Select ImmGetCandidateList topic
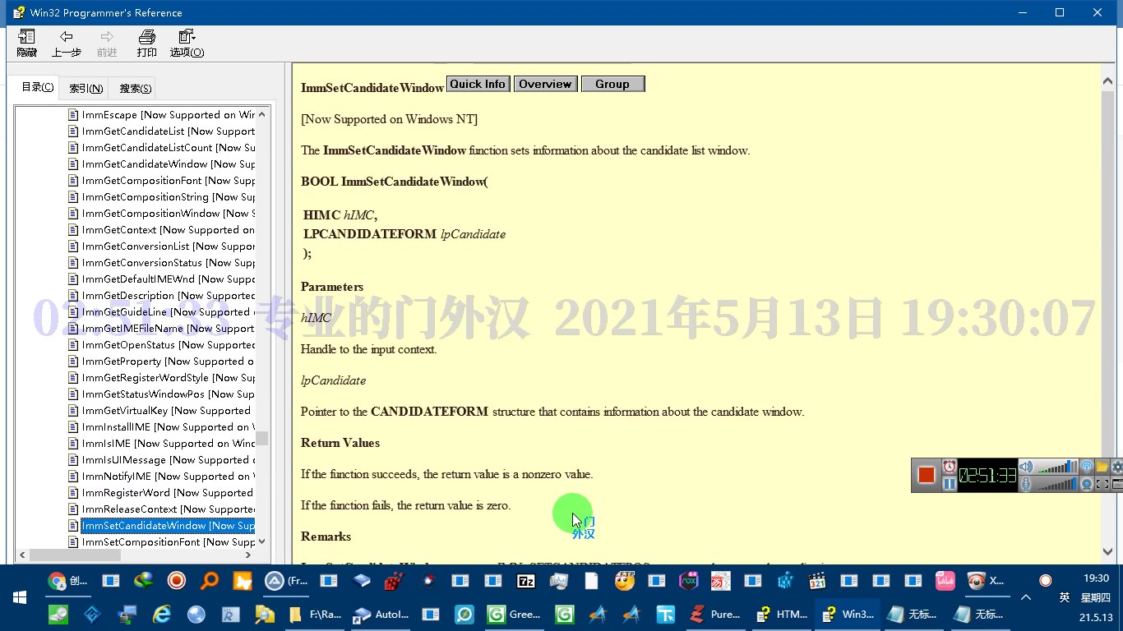Screen dimensions: 1123x631 pyautogui.click(x=168, y=131)
